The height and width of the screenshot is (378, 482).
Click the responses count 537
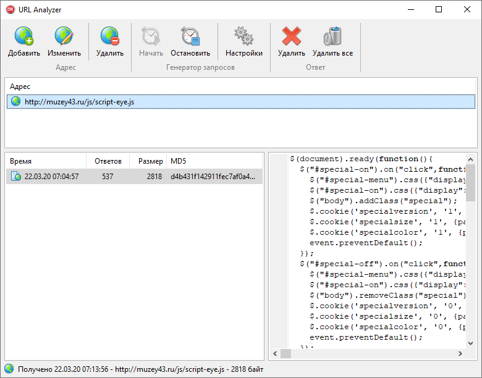pyautogui.click(x=108, y=177)
